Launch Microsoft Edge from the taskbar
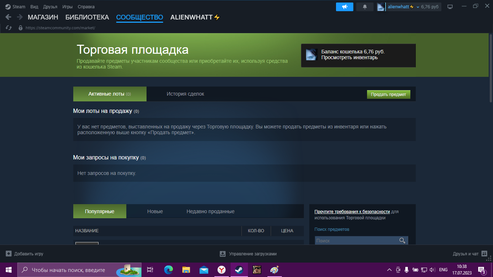 coord(169,270)
